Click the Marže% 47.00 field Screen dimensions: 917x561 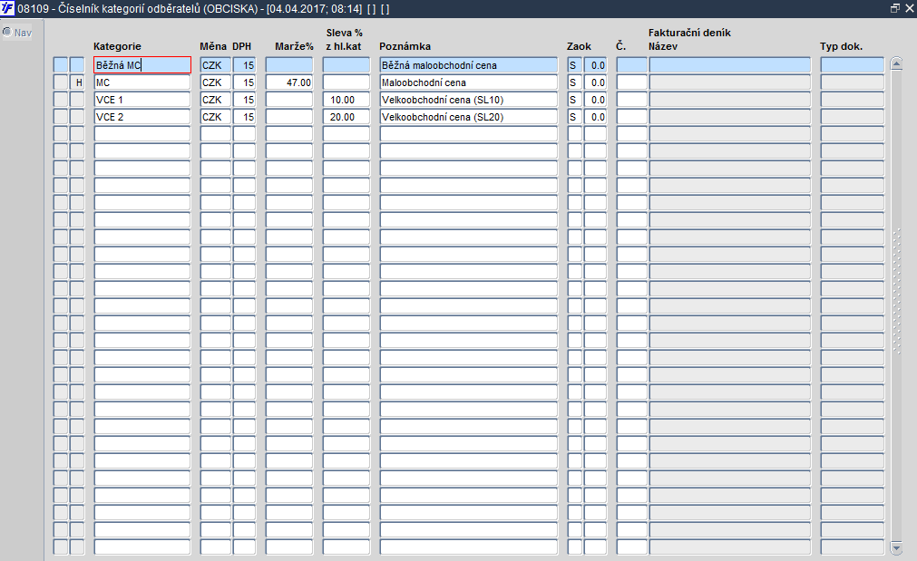pyautogui.click(x=289, y=82)
